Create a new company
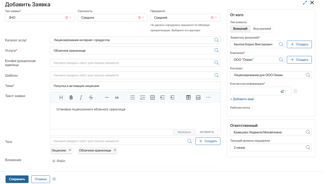 tap(299, 60)
